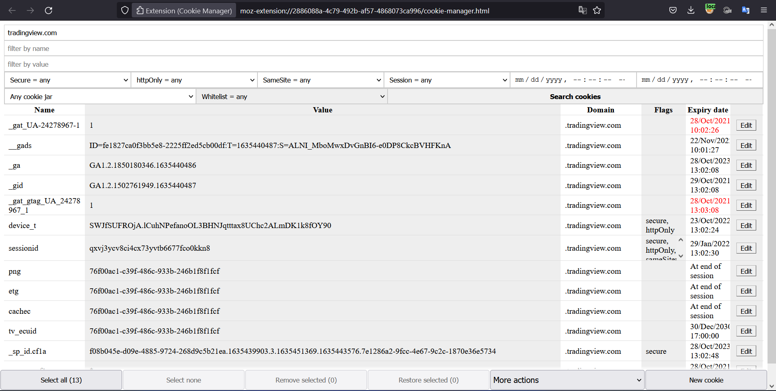776x391 pixels.
Task: Click Search cookies button
Action: pos(575,97)
